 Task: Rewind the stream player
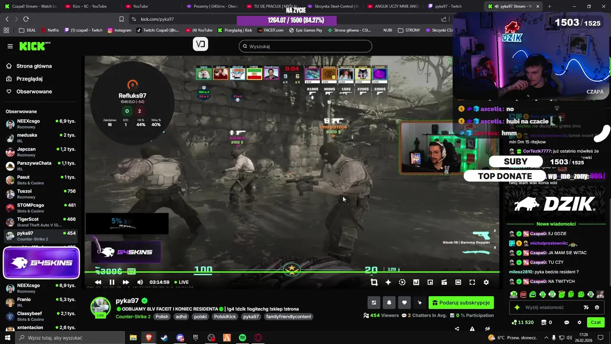pos(98,282)
